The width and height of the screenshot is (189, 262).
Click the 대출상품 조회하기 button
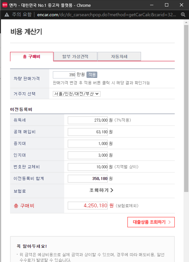click(151, 222)
